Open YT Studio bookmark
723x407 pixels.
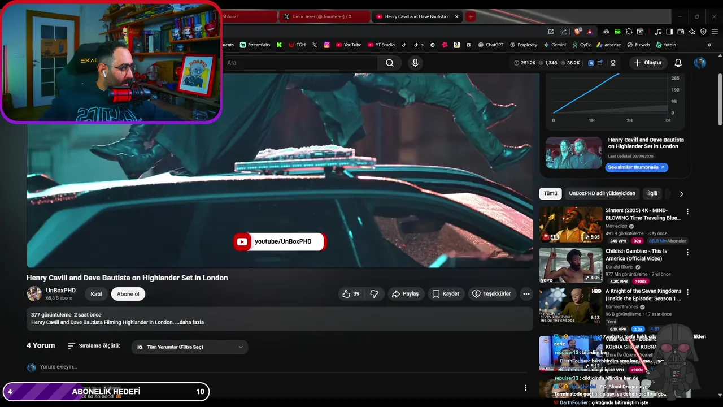[x=381, y=45]
